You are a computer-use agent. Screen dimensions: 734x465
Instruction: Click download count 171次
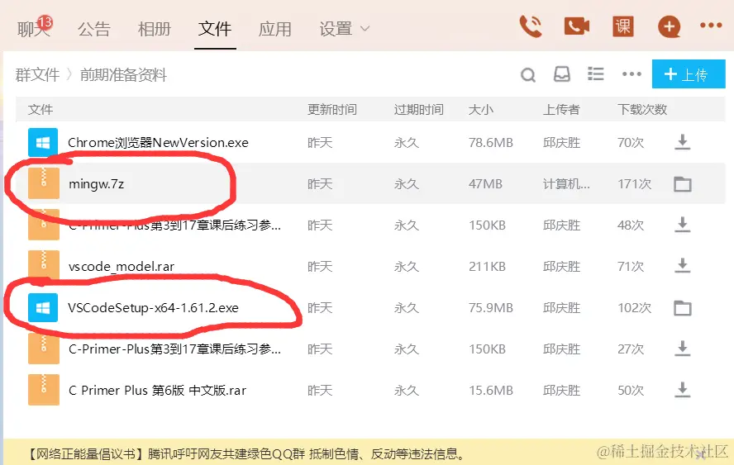[x=634, y=184]
